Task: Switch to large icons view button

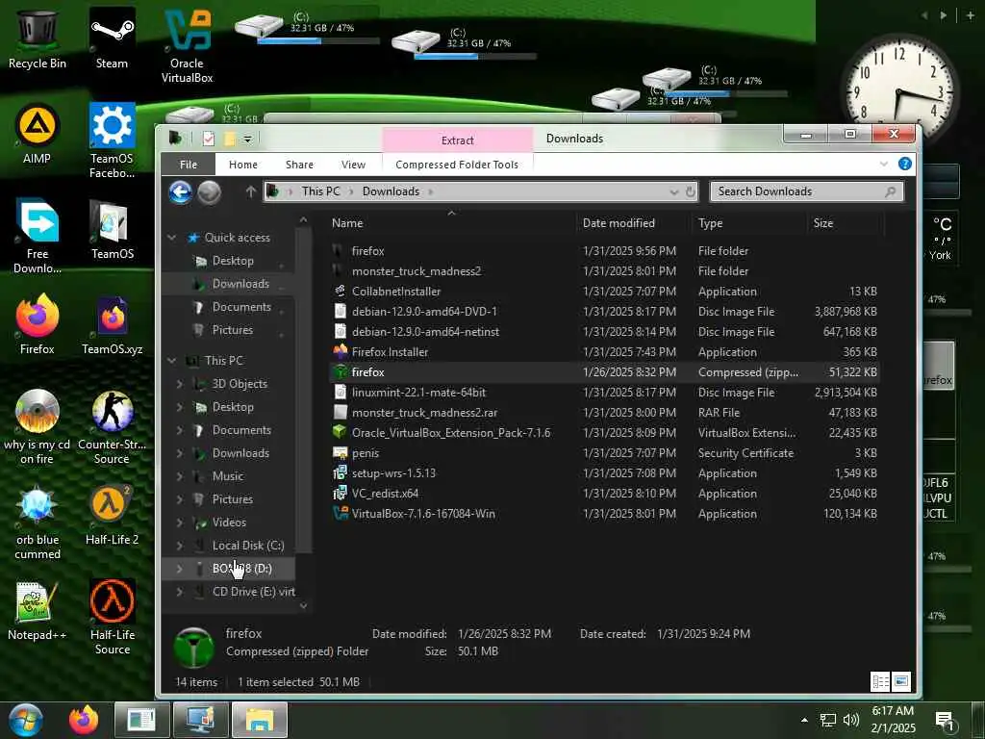Action: (900, 681)
